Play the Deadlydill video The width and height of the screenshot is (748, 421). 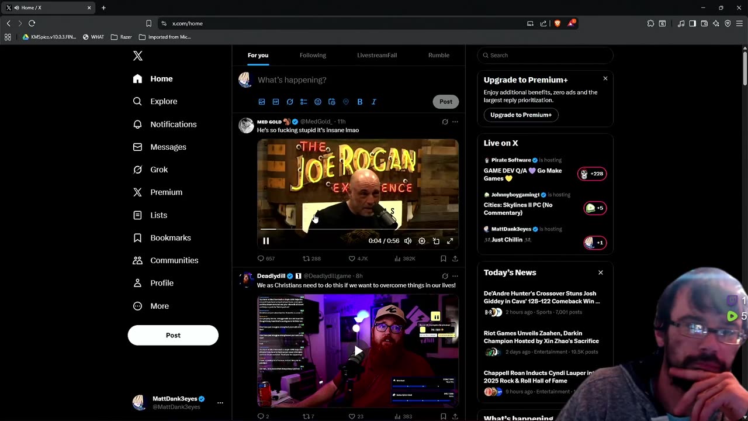(358, 351)
